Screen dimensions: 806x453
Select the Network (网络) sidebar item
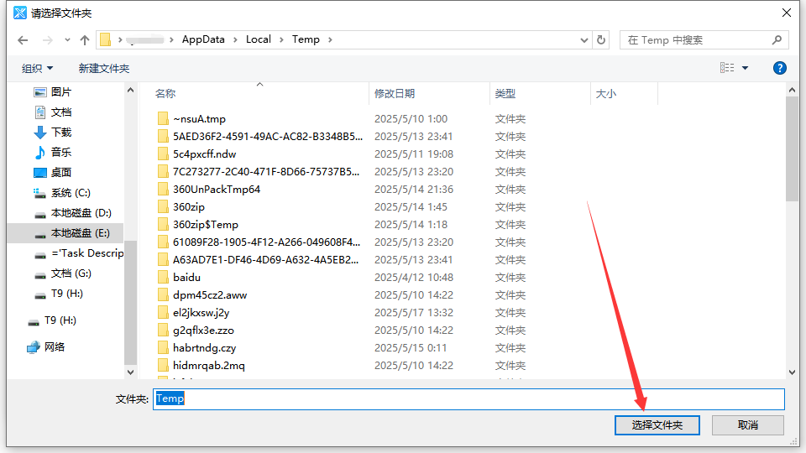54,347
